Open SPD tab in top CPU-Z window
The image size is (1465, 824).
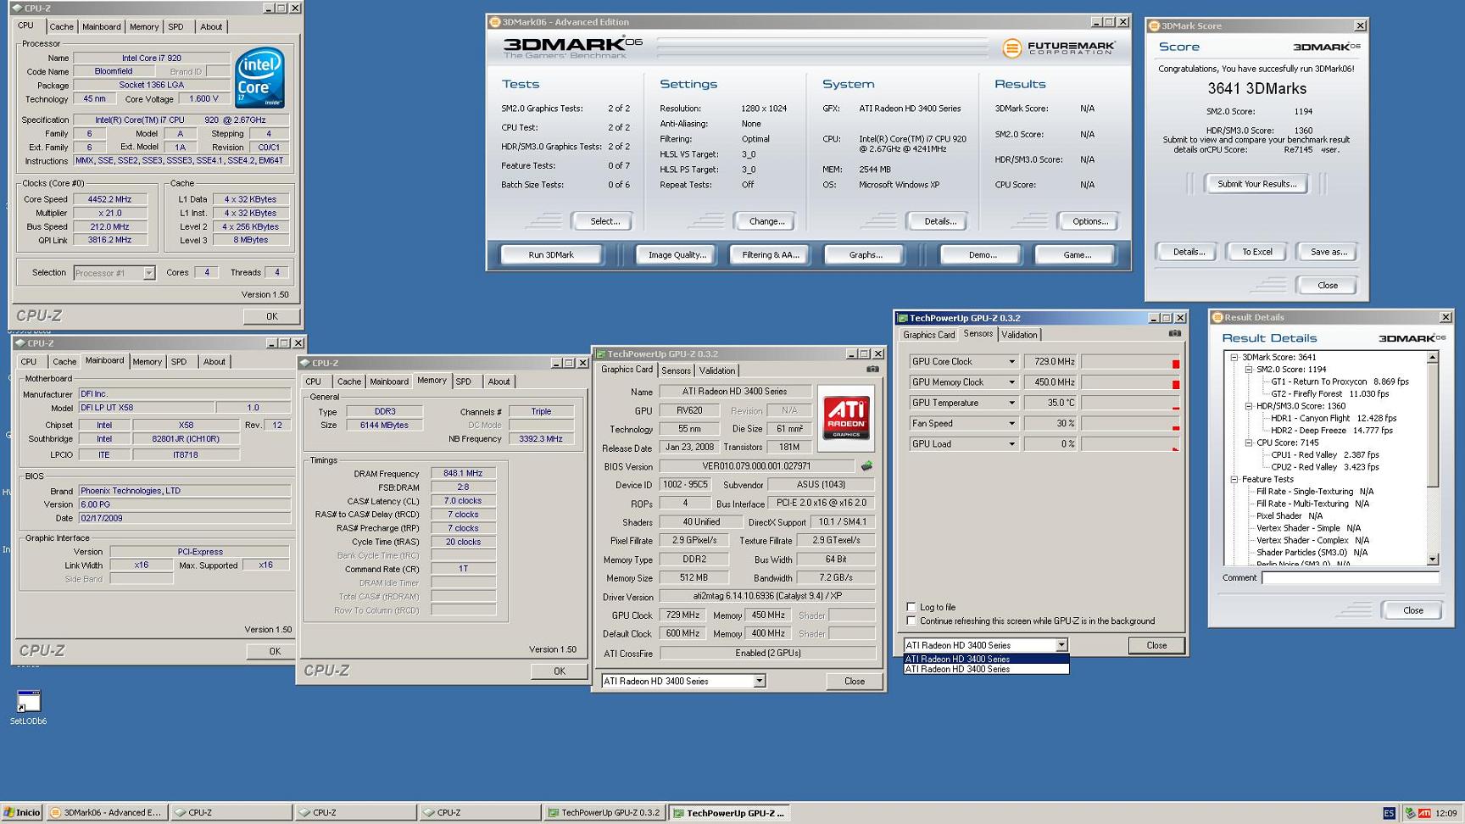[175, 27]
